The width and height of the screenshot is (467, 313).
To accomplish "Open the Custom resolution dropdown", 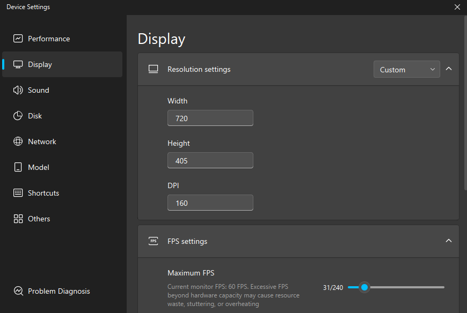I will click(406, 69).
